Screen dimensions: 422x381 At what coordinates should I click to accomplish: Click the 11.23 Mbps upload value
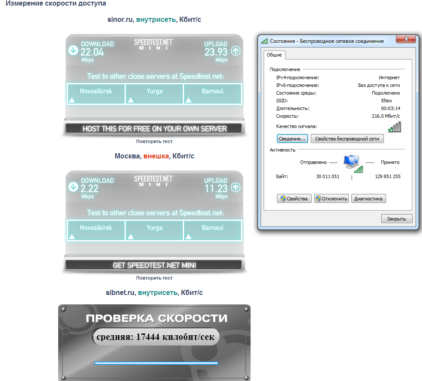pyautogui.click(x=216, y=188)
